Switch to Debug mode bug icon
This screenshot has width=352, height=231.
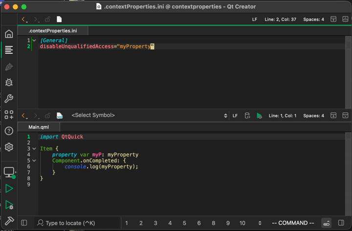[x=9, y=82]
